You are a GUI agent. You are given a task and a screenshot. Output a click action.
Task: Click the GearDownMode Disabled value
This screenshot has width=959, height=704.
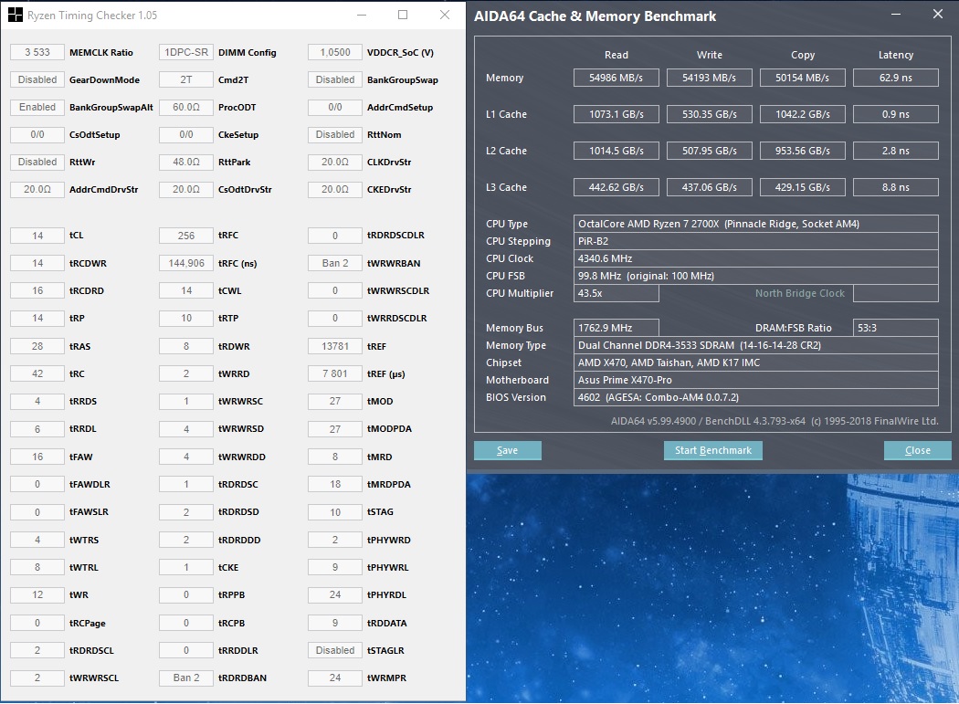tap(37, 79)
